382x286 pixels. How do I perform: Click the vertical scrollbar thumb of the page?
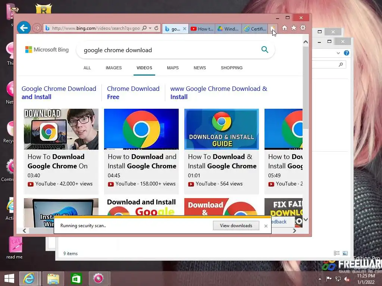306,88
